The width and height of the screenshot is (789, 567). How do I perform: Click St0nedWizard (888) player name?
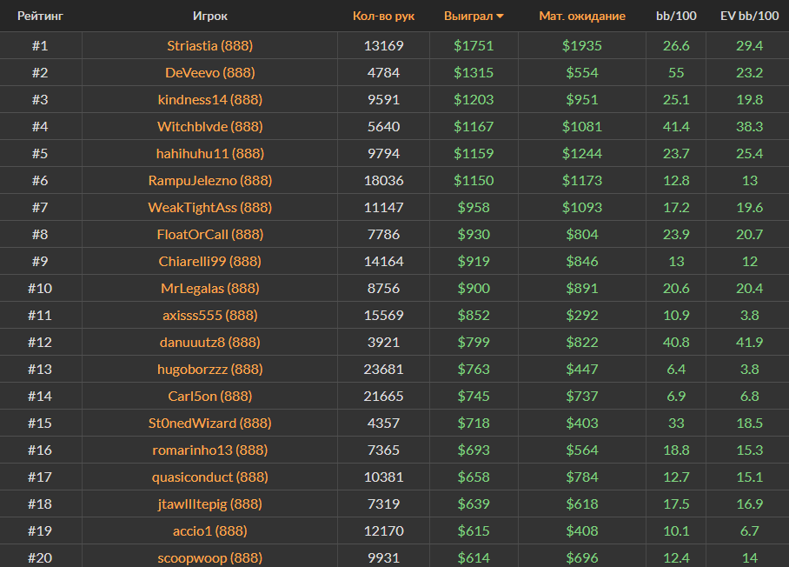coord(209,423)
